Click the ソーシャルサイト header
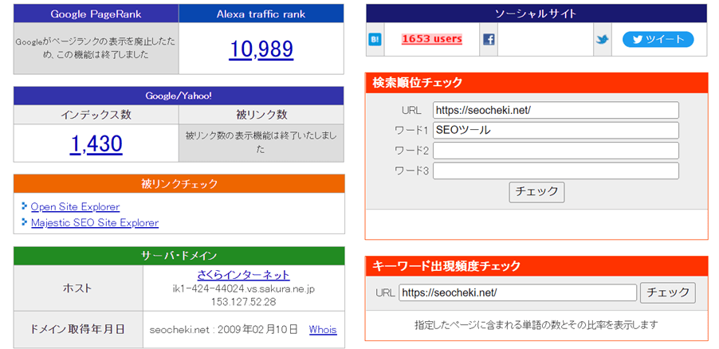The image size is (719, 349). (536, 14)
